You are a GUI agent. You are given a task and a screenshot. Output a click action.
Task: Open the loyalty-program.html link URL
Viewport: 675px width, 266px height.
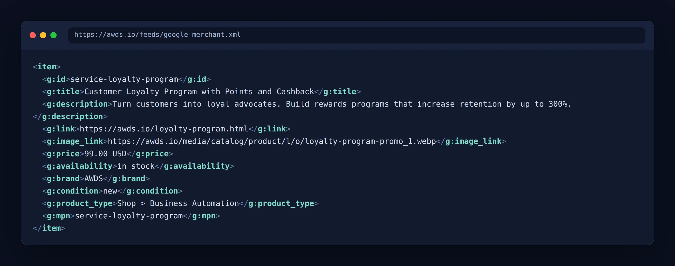164,129
